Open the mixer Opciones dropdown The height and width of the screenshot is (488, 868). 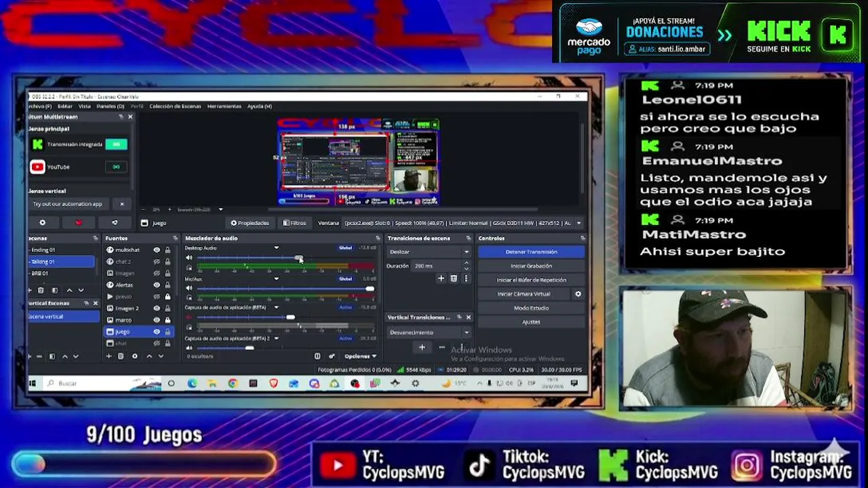point(360,356)
